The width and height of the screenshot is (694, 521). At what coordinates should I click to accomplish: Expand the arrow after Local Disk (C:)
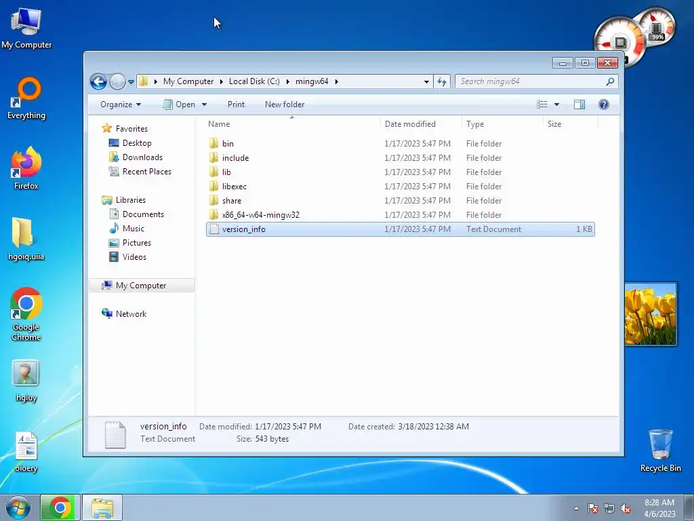click(x=287, y=81)
